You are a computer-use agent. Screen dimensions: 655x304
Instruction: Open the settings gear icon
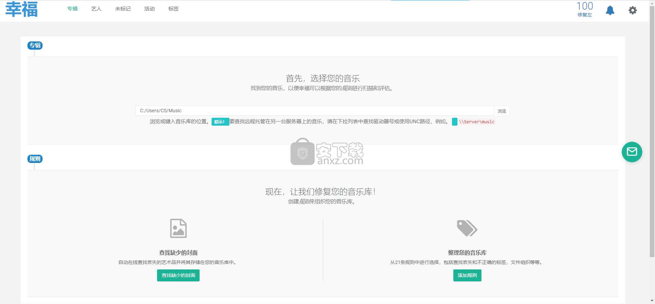coord(633,10)
